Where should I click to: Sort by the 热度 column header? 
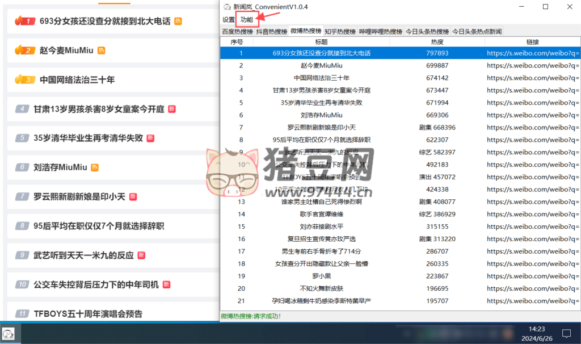[x=437, y=42]
